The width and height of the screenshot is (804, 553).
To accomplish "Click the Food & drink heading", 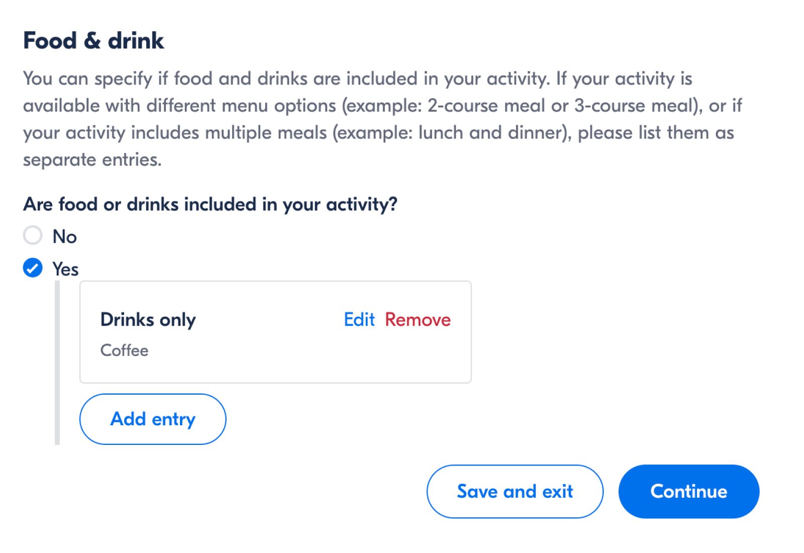I will 93,40.
